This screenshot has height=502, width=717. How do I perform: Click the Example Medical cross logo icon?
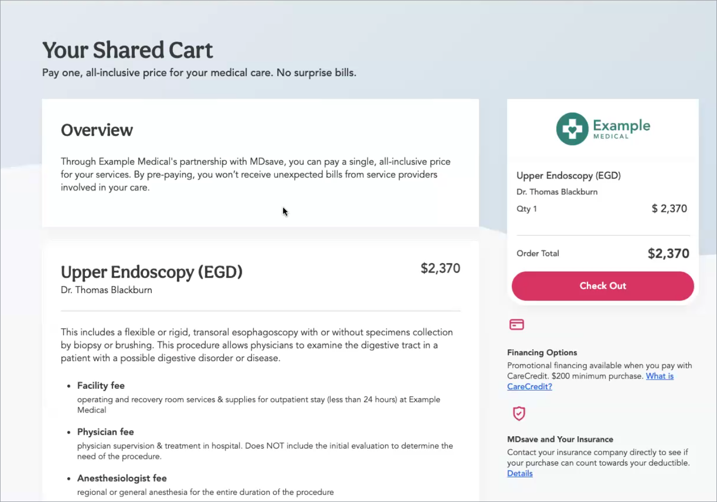572,129
